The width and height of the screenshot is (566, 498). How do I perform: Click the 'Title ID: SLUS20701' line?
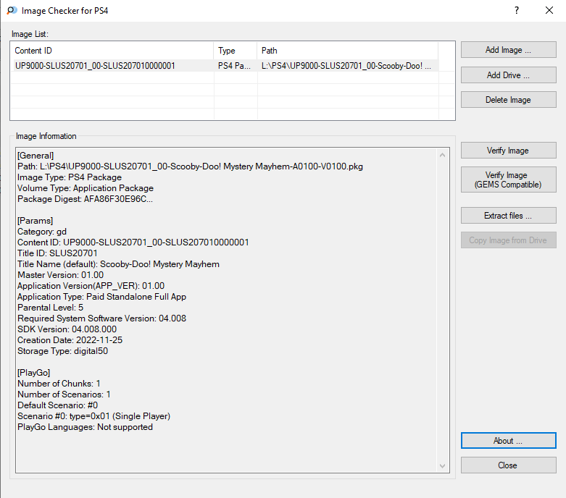(57, 253)
